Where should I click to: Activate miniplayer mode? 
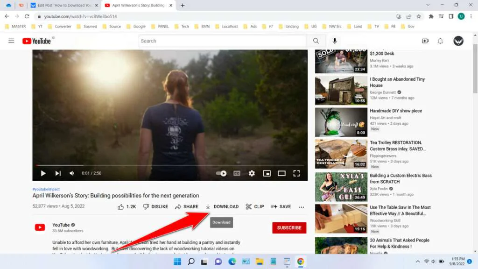(x=267, y=173)
